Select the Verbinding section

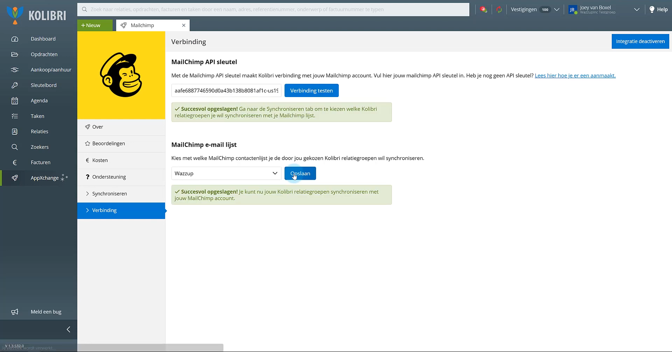pyautogui.click(x=121, y=210)
